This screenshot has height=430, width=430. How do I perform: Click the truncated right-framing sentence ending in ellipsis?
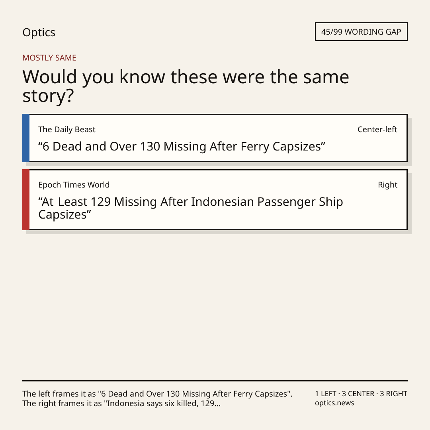[121, 403]
